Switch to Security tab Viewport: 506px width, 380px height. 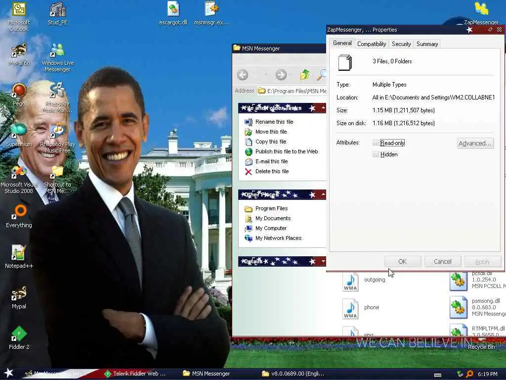coord(401,44)
